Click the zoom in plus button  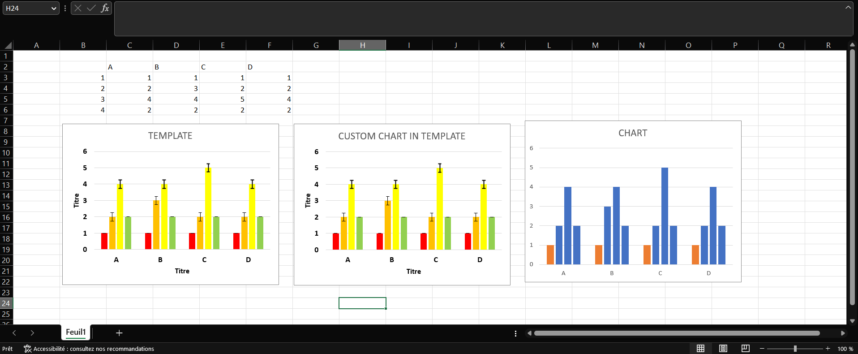tap(828, 349)
